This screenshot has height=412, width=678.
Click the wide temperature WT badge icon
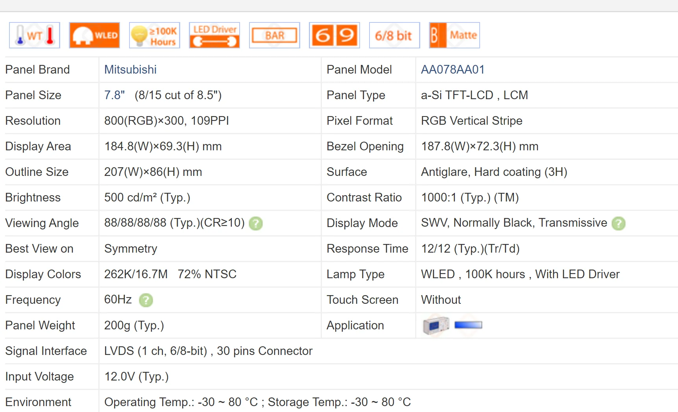tap(35, 35)
